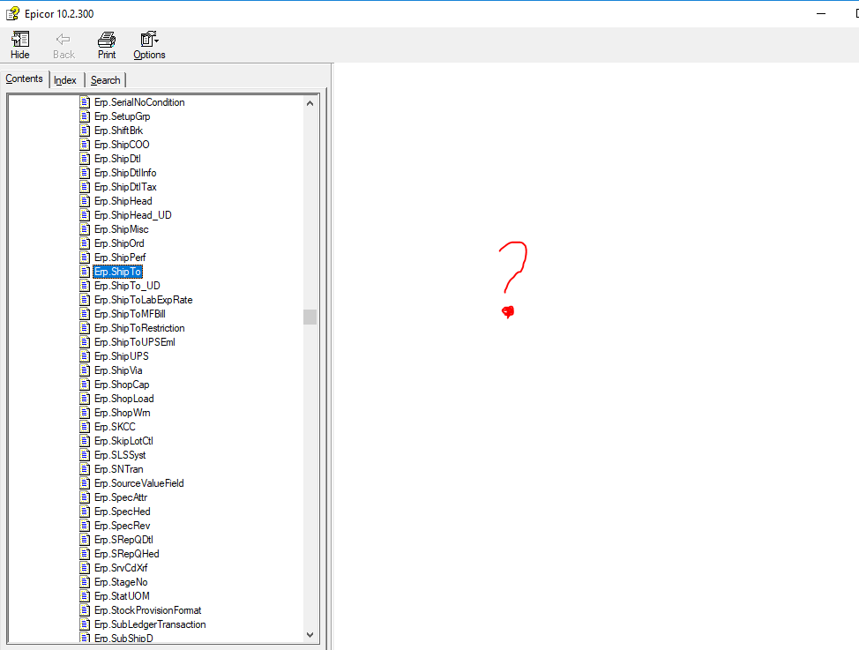Click page icon beside Erp.ShipCOO
This screenshot has height=650, width=859.
click(x=85, y=145)
